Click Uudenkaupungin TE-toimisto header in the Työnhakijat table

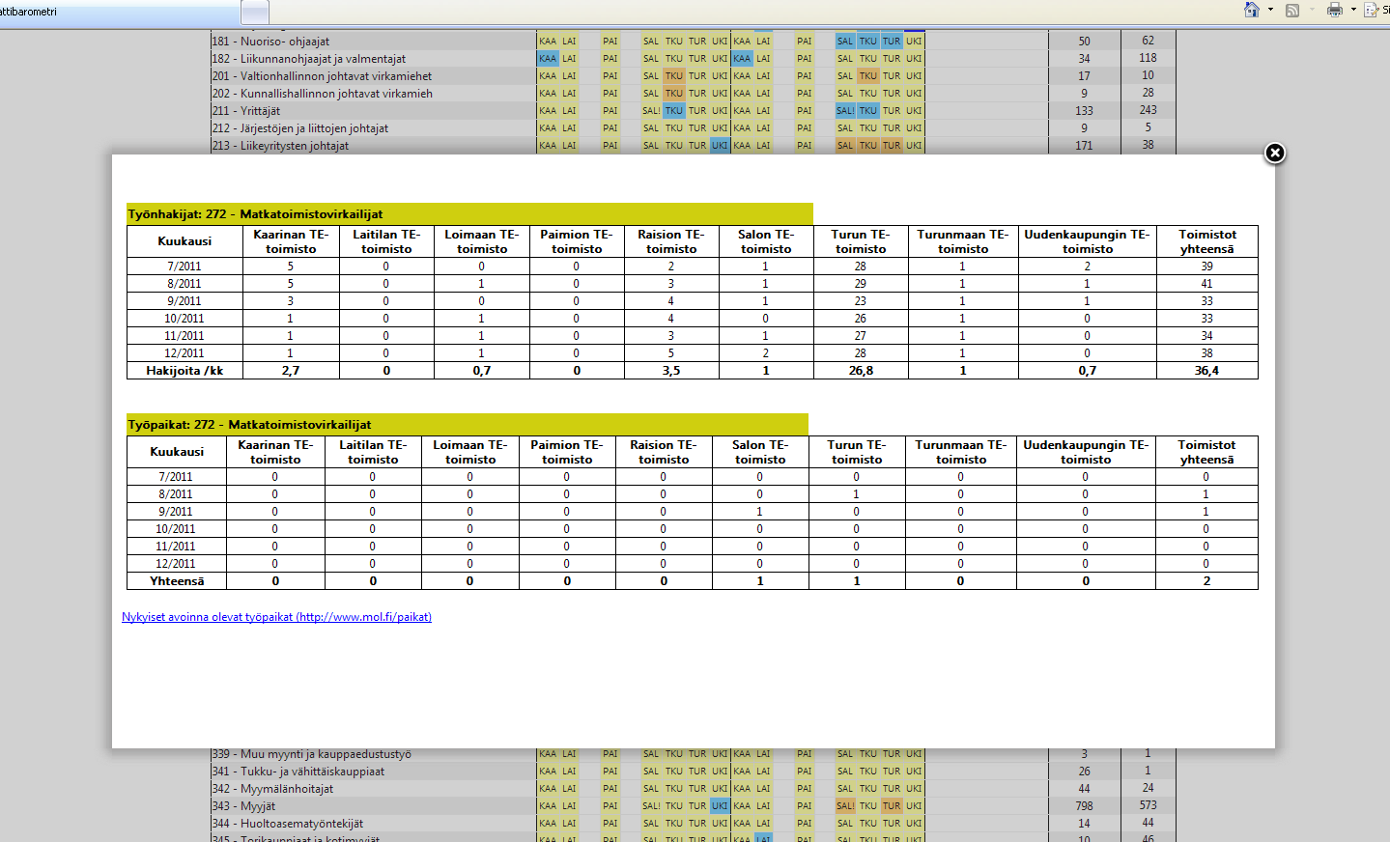[x=1088, y=241]
